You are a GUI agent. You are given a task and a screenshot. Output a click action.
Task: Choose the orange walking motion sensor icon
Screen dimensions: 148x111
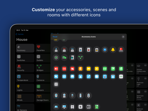click(x=80, y=69)
